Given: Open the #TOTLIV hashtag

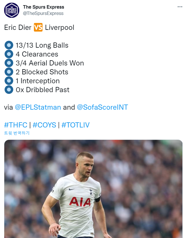Looking at the screenshot, I should (x=76, y=125).
